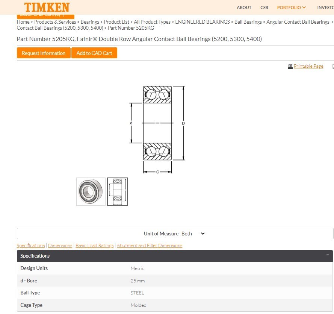
Task: Open Angular Contact Ball Bearings breadcrumb
Action: point(298,22)
